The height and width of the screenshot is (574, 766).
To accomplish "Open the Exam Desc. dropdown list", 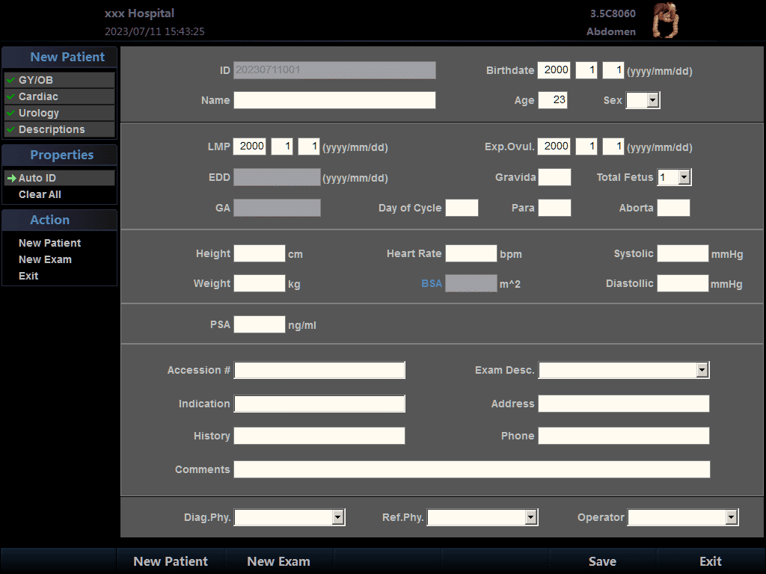I will pyautogui.click(x=701, y=370).
